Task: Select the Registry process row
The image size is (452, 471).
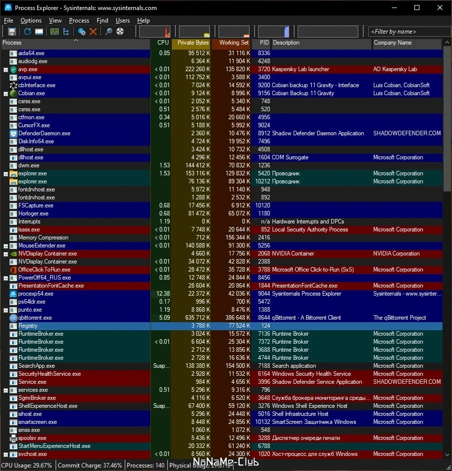Action: click(221, 326)
